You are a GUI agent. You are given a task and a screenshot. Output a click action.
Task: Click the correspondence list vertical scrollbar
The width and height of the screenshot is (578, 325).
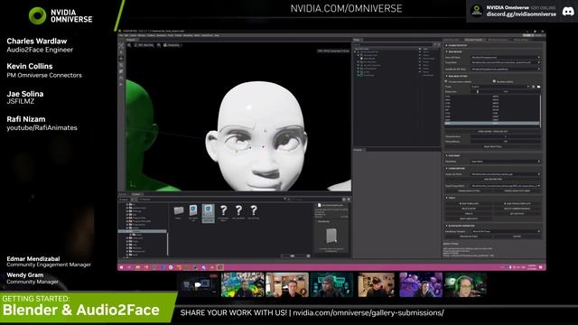point(540,111)
